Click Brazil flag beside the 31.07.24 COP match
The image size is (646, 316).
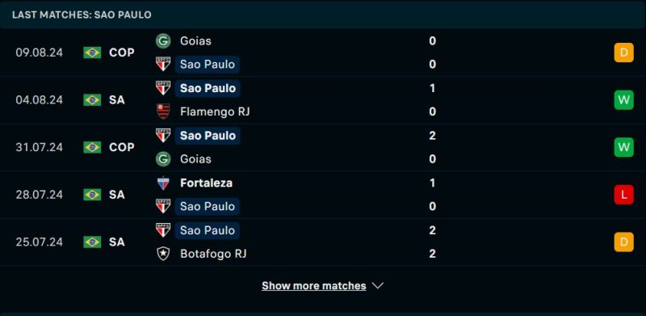92,147
